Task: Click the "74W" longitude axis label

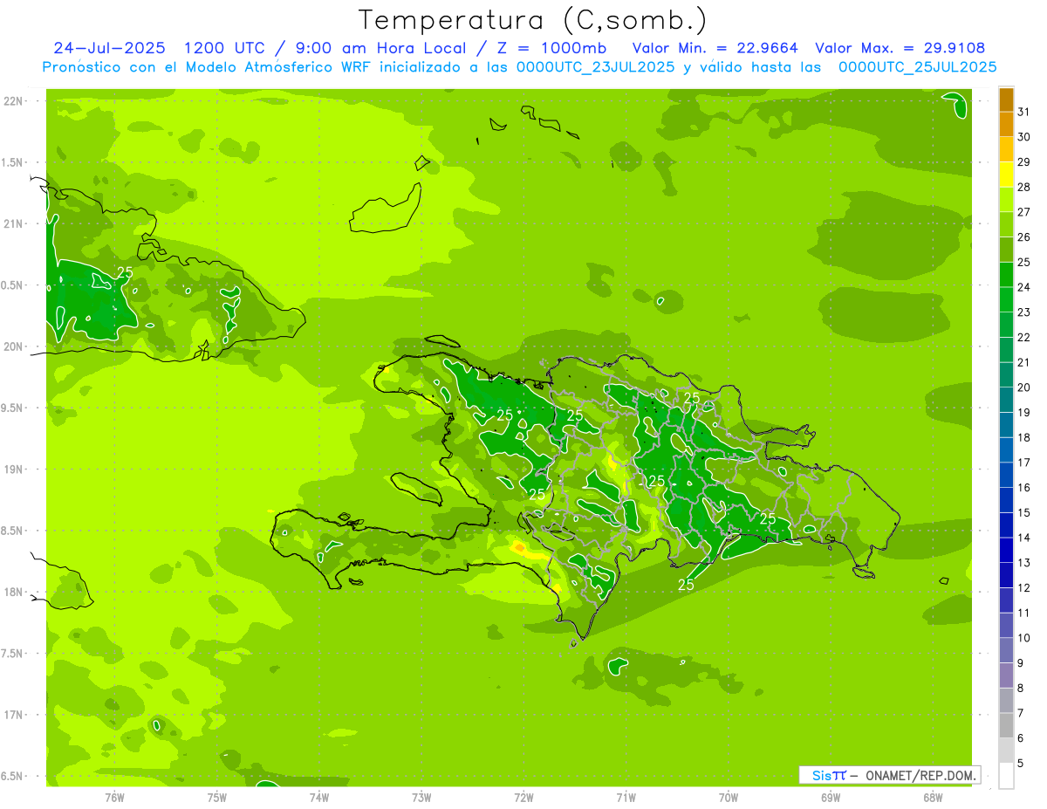Action: [319, 798]
